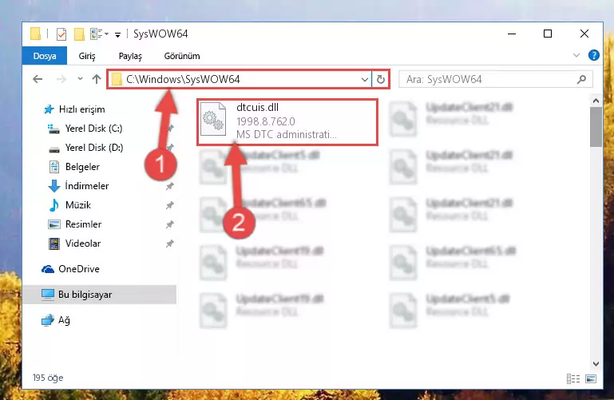Open Customize Quick Access Toolbar dropdown

117,35
